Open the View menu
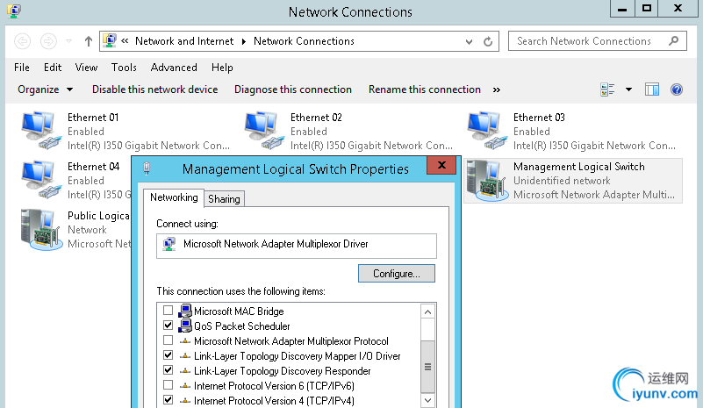This screenshot has height=408, width=703. coord(86,68)
